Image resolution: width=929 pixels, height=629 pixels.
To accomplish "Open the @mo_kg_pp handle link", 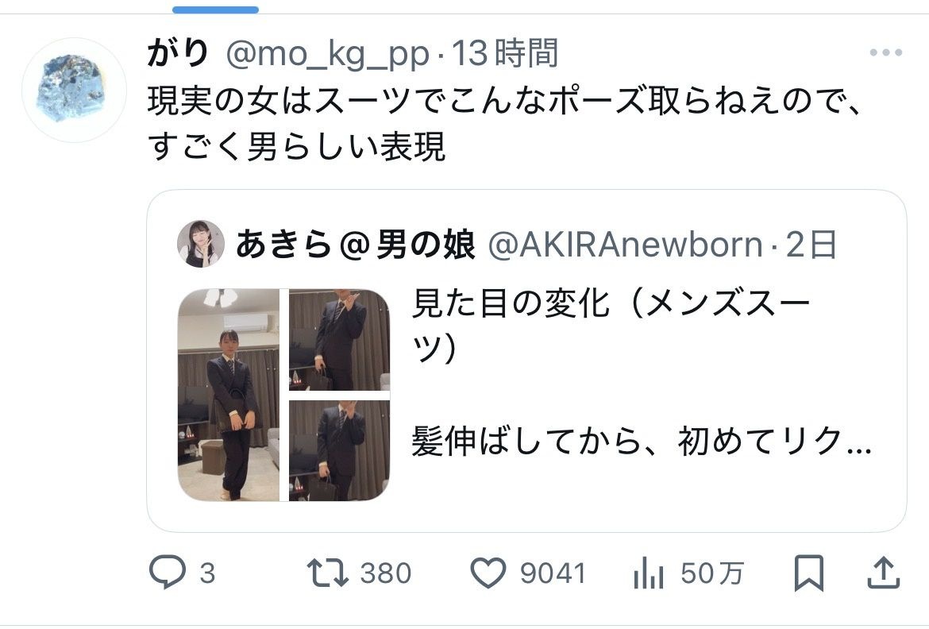I will pyautogui.click(x=328, y=54).
